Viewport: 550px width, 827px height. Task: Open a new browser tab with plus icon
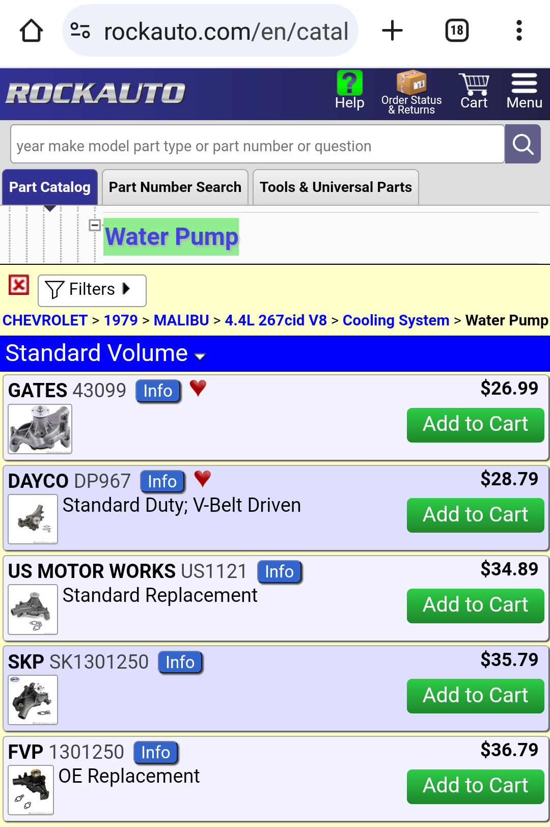click(x=392, y=31)
